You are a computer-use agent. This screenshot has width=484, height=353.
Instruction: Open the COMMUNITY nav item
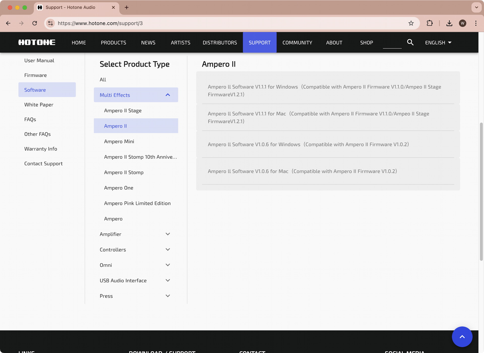297,43
